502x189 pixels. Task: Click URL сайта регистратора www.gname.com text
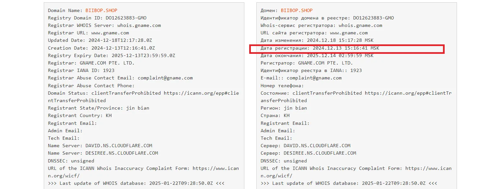[x=349, y=33]
